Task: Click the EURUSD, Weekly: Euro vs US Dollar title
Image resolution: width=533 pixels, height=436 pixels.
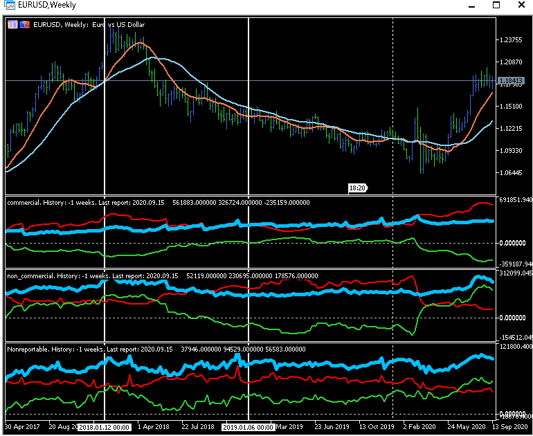Action: (89, 24)
